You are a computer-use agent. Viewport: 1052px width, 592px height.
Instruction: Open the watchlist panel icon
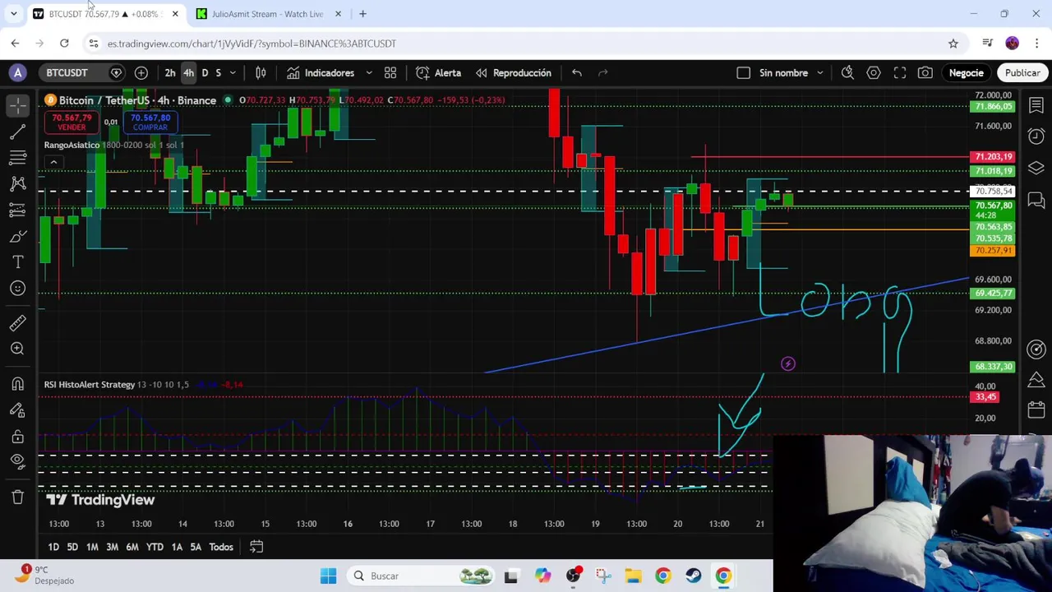(x=1036, y=105)
